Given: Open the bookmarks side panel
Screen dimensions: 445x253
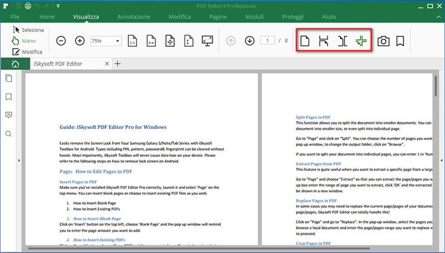Looking at the screenshot, I should point(9,97).
